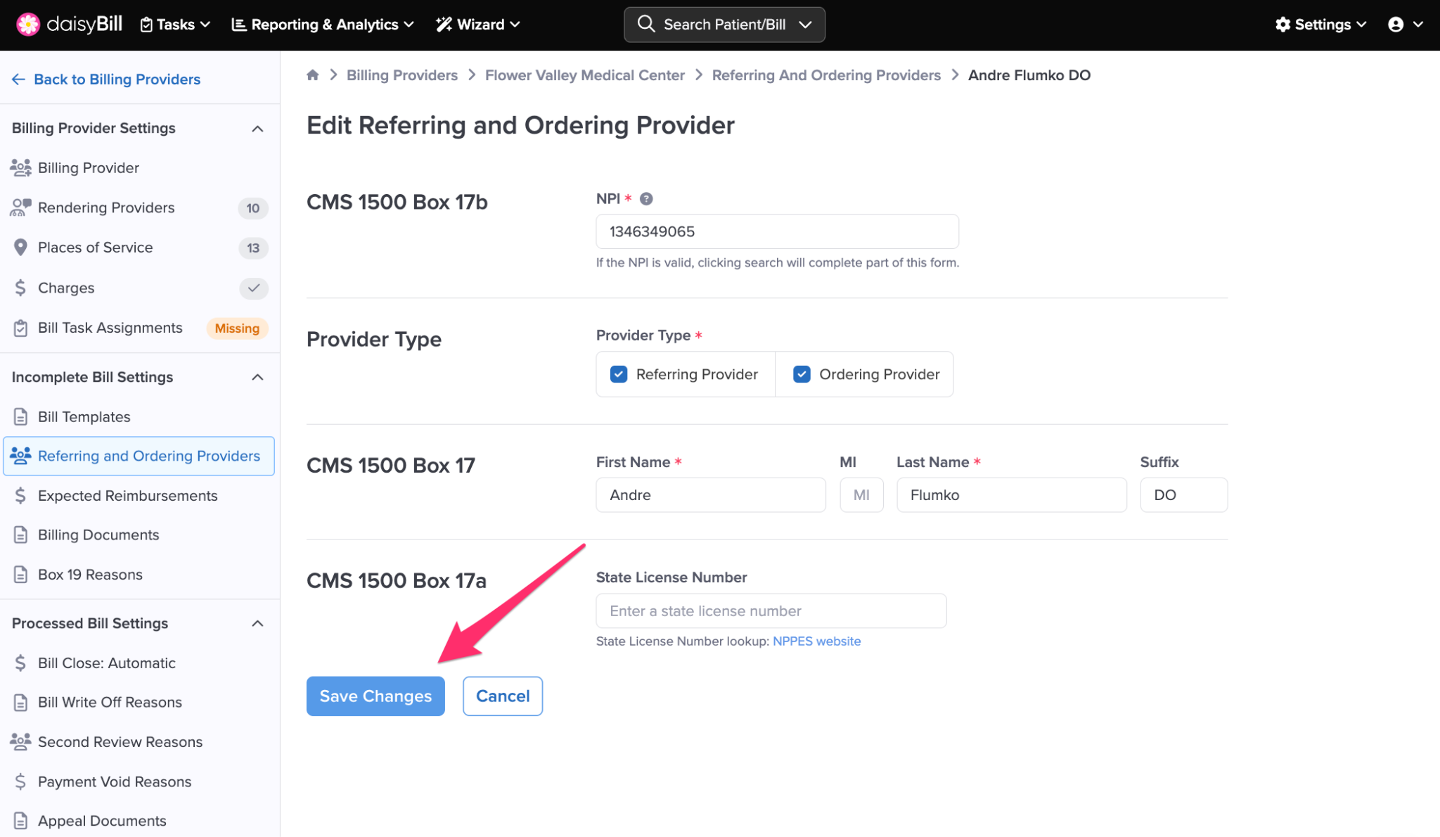Viewport: 1440px width, 837px height.
Task: Collapse the Incomplete Bill Settings section
Action: 257,378
